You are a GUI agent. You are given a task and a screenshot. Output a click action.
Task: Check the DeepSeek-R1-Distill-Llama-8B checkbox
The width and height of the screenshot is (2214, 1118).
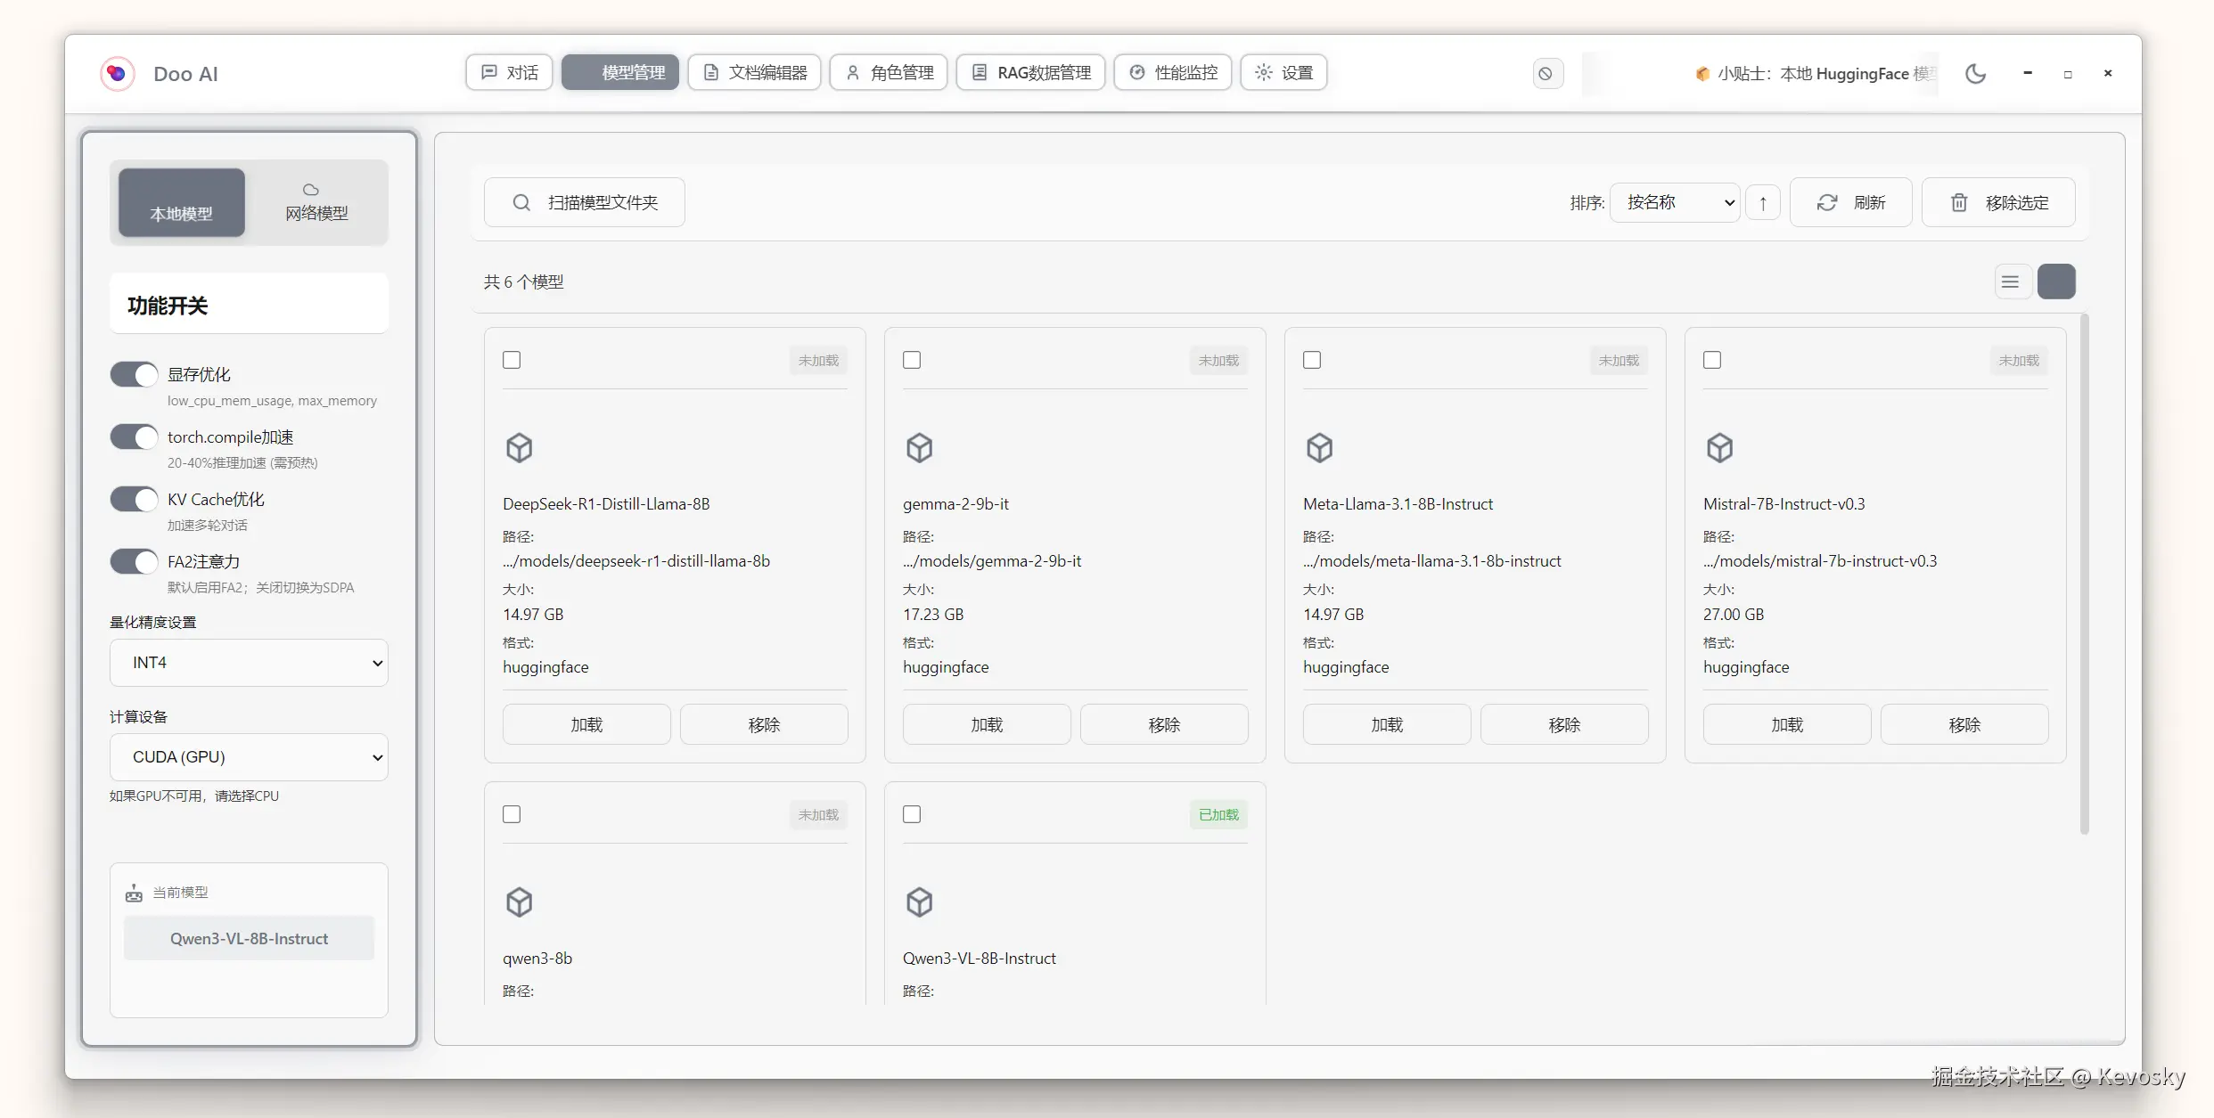[512, 360]
